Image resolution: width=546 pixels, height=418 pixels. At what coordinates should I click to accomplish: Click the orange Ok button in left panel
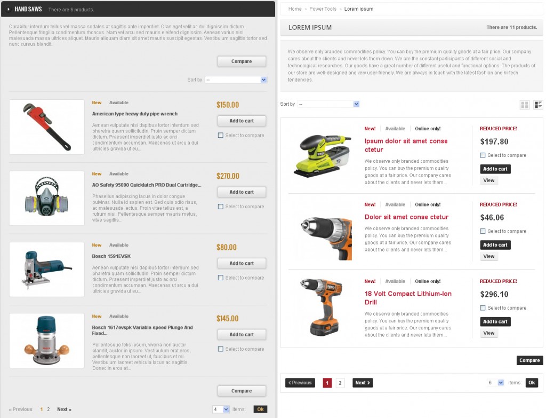click(260, 409)
